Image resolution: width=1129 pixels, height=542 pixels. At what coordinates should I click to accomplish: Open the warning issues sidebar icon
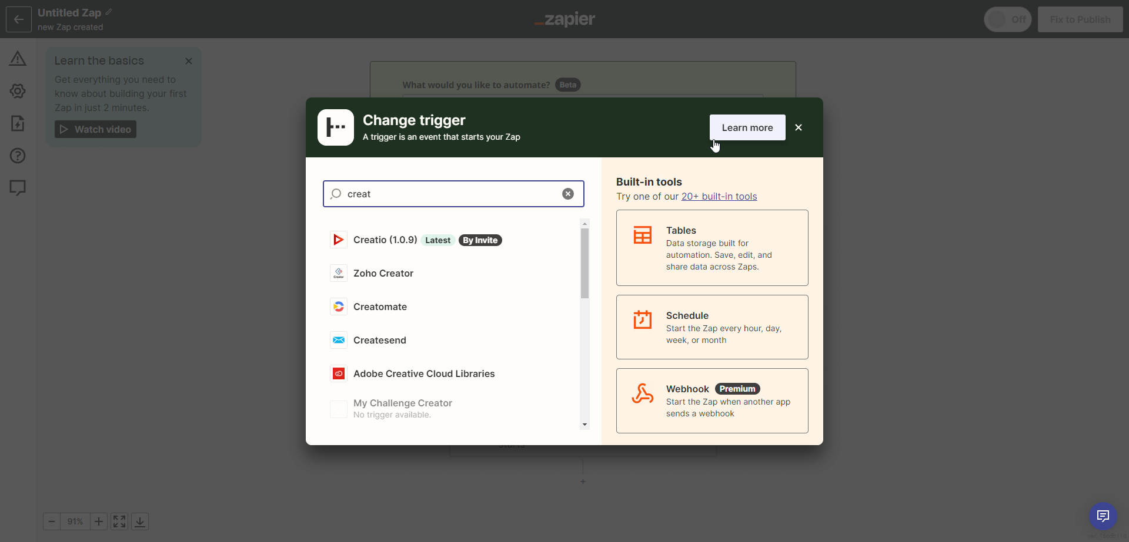tap(18, 59)
